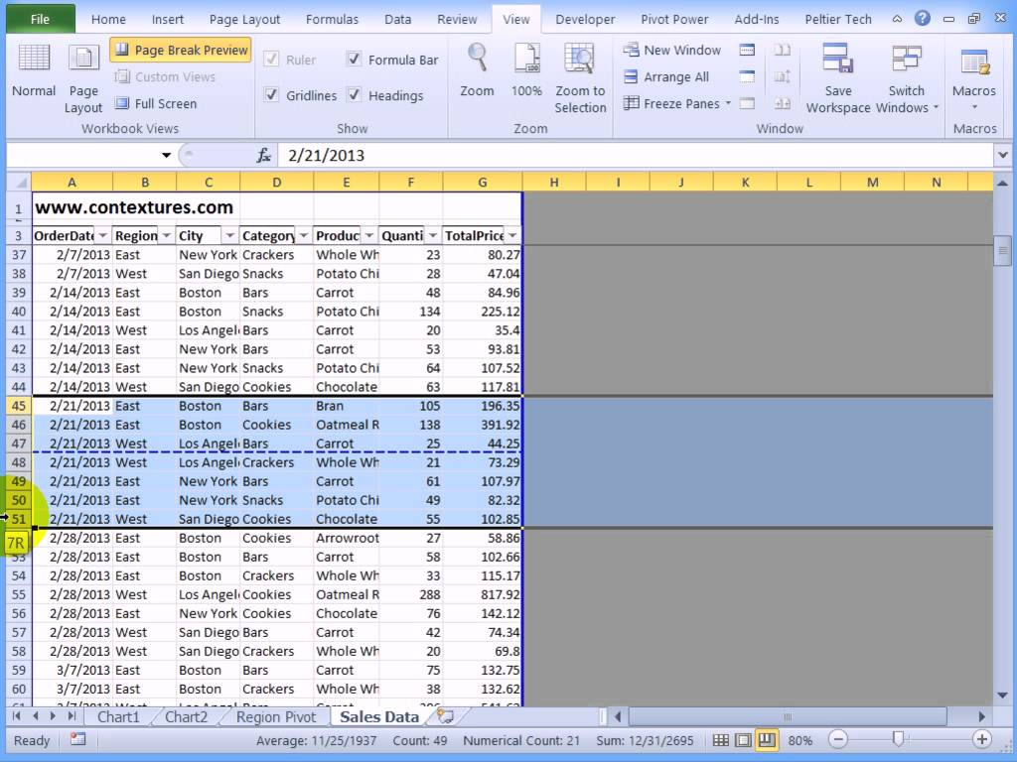1017x762 pixels.
Task: Enable the Ruler checkbox
Action: [272, 60]
